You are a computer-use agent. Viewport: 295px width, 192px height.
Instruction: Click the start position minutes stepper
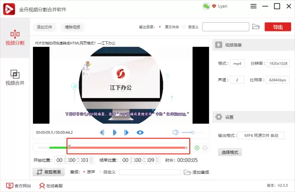click(x=78, y=160)
